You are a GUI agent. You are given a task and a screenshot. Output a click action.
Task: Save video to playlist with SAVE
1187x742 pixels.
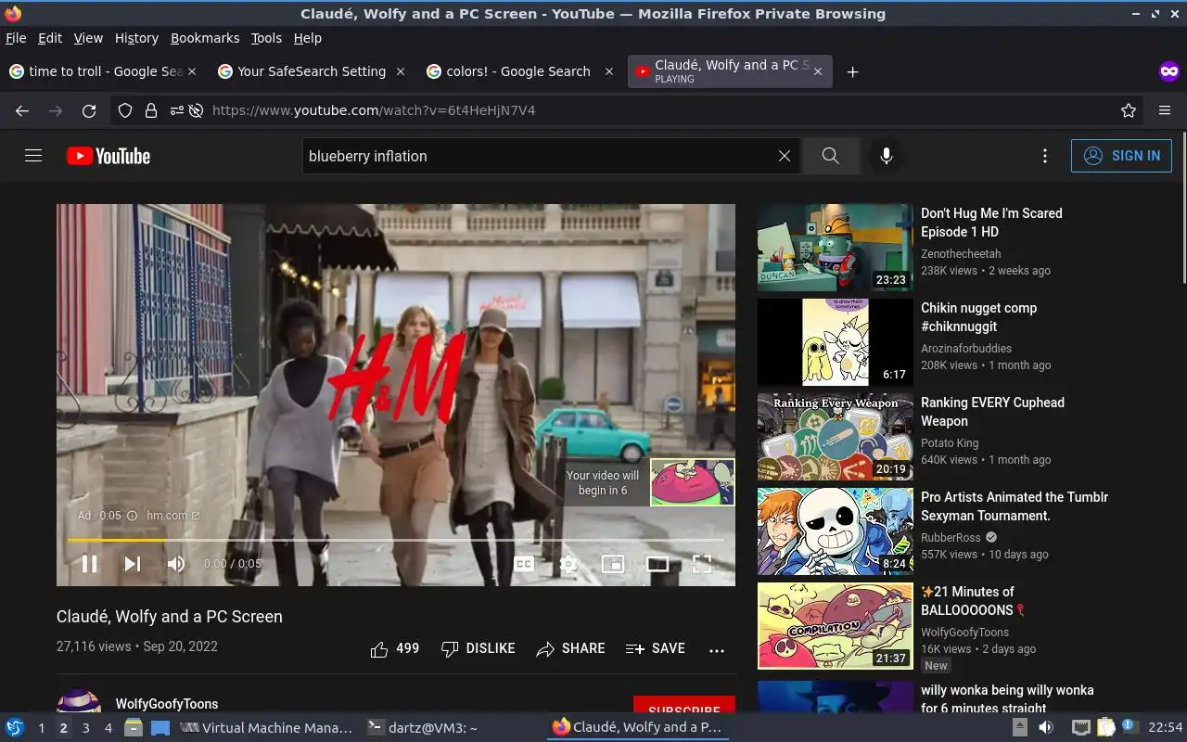[x=656, y=648]
